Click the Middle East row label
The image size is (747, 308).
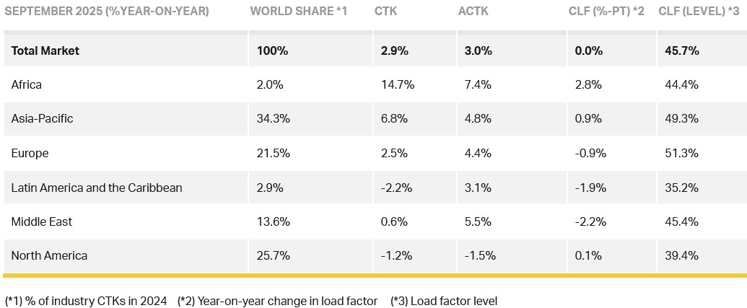[x=42, y=221]
